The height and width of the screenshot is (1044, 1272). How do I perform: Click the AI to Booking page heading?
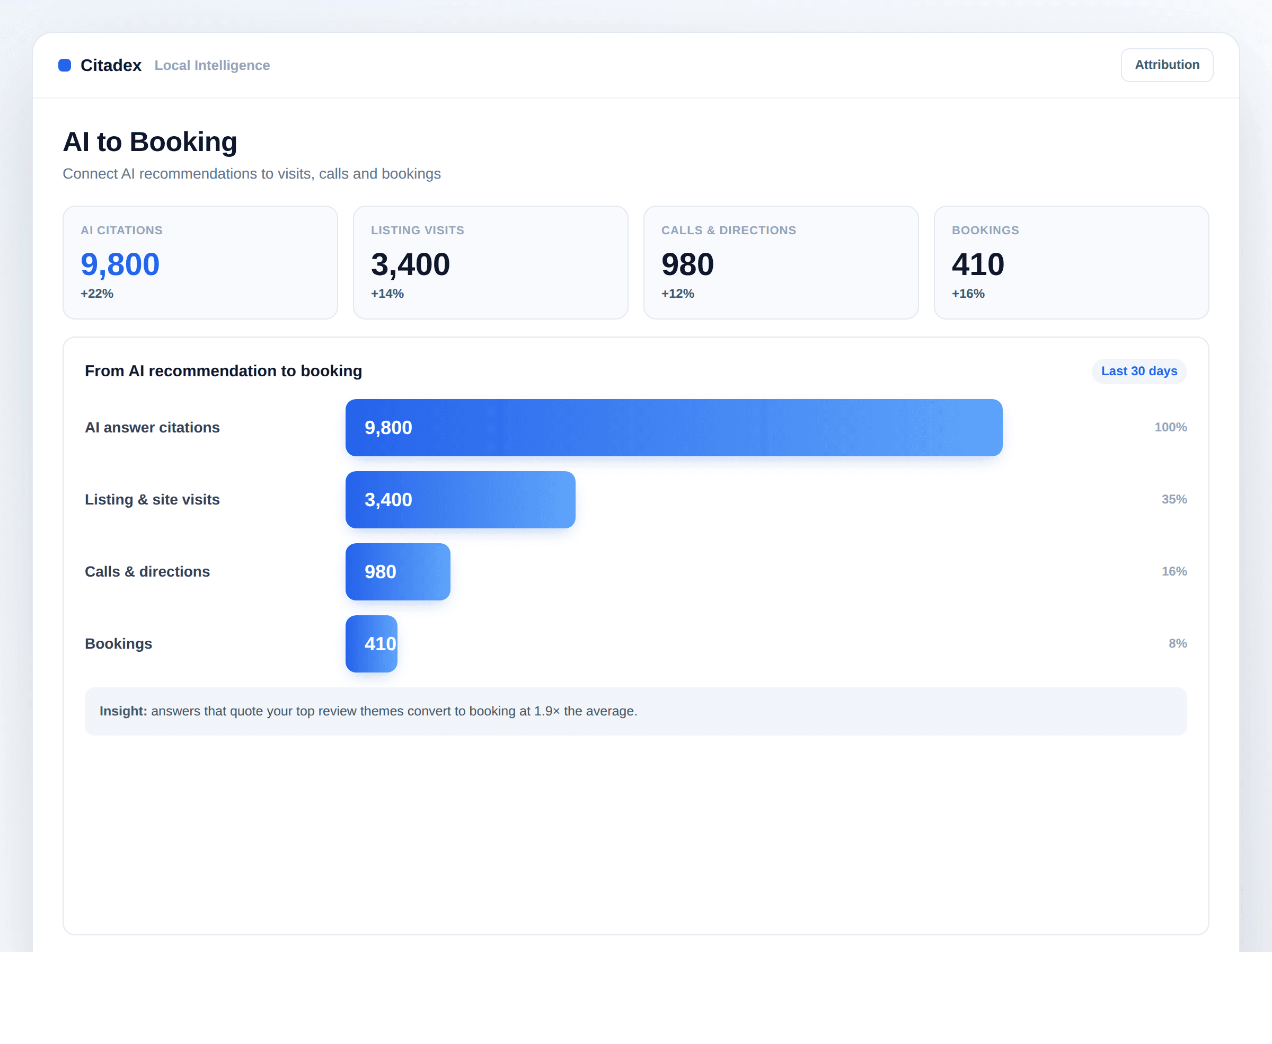tap(150, 142)
